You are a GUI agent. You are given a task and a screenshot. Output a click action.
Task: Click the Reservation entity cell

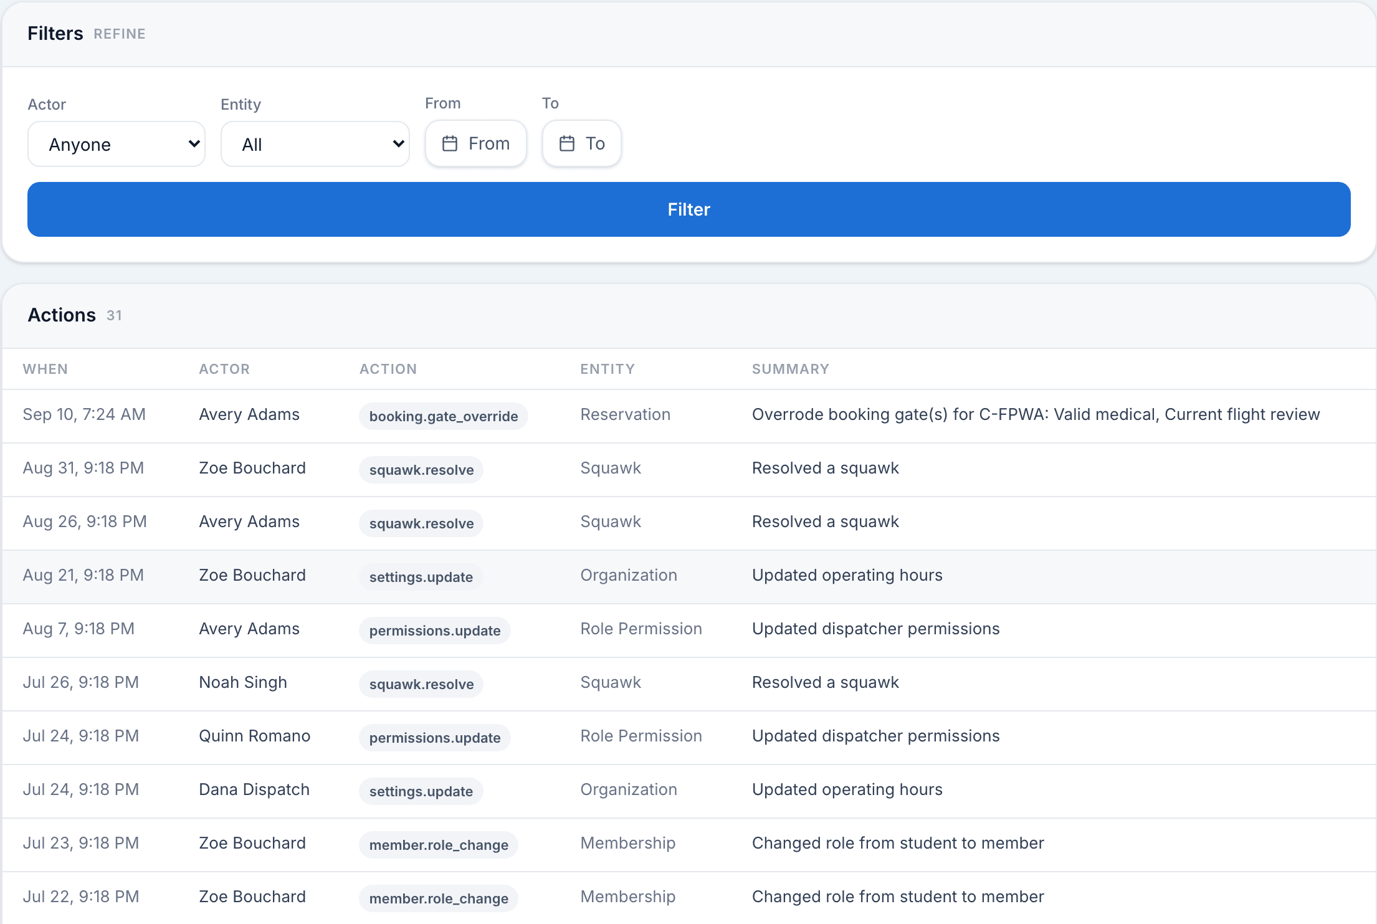(626, 414)
